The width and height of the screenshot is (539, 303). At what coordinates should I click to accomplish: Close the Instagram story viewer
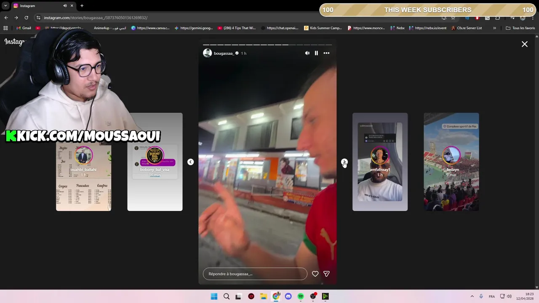525,44
